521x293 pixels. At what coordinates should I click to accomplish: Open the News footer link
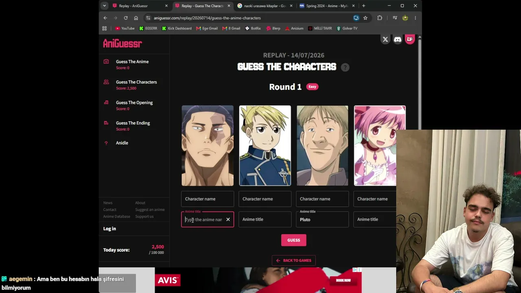(108, 203)
